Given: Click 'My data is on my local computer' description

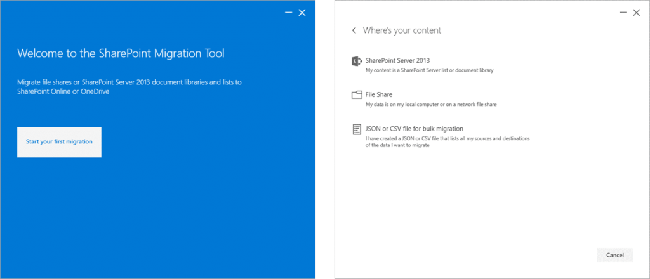Looking at the screenshot, I should (x=431, y=105).
